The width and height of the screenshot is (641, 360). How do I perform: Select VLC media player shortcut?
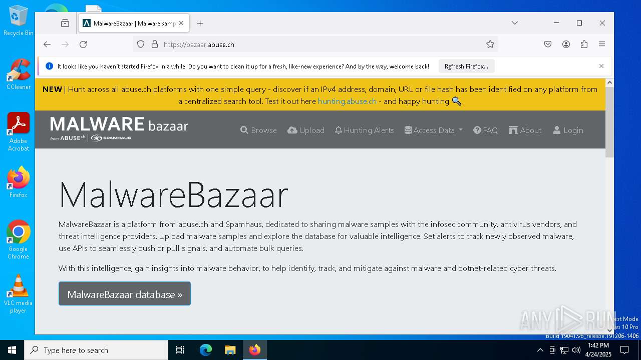(18, 294)
